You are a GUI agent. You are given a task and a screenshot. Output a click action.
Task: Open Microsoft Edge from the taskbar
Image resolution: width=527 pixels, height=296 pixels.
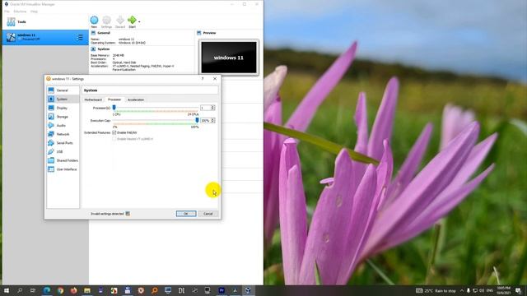(x=47, y=290)
